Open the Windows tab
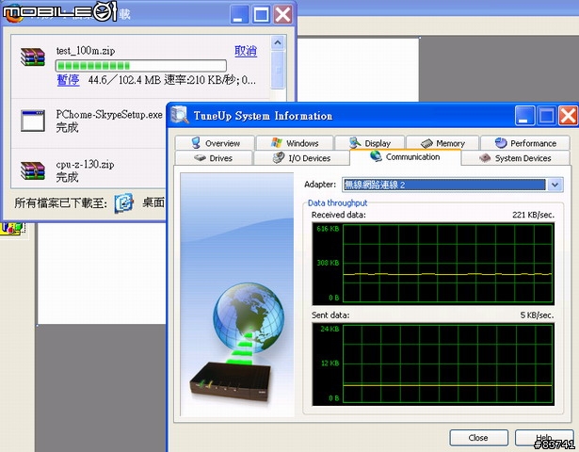The image size is (579, 452). 295,143
